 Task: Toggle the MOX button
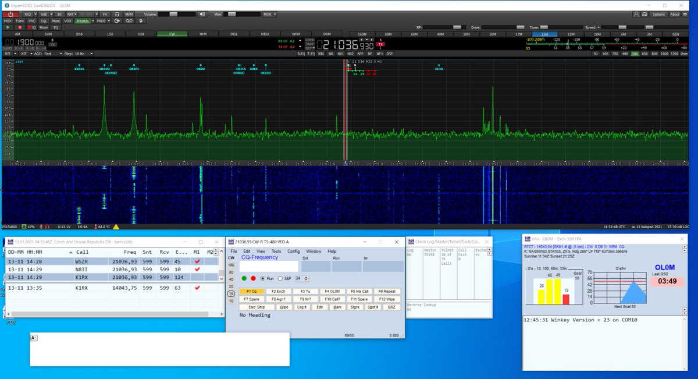coord(8,21)
